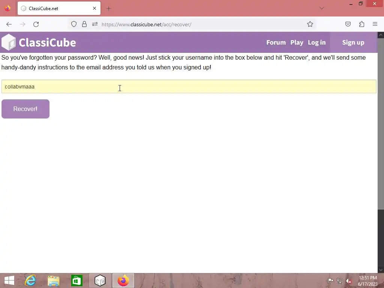Viewport: 384px width, 288px height.
Task: Launch Internet Explorer from the taskbar
Action: click(30, 280)
